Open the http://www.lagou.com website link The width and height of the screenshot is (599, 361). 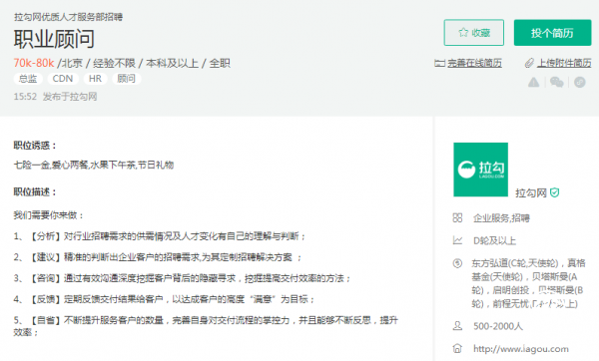coord(521,349)
